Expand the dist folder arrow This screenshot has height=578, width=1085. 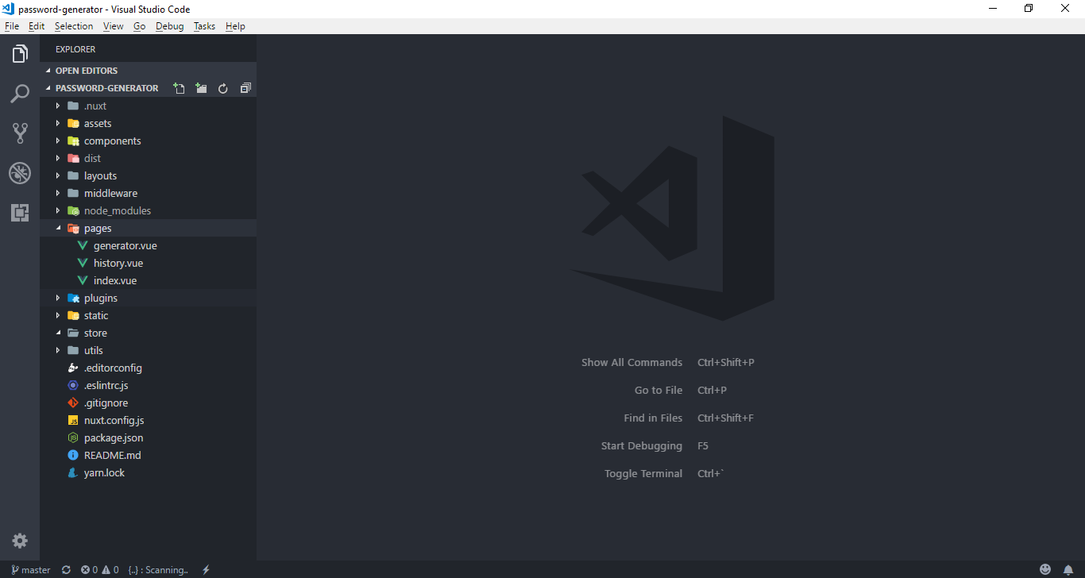click(58, 158)
